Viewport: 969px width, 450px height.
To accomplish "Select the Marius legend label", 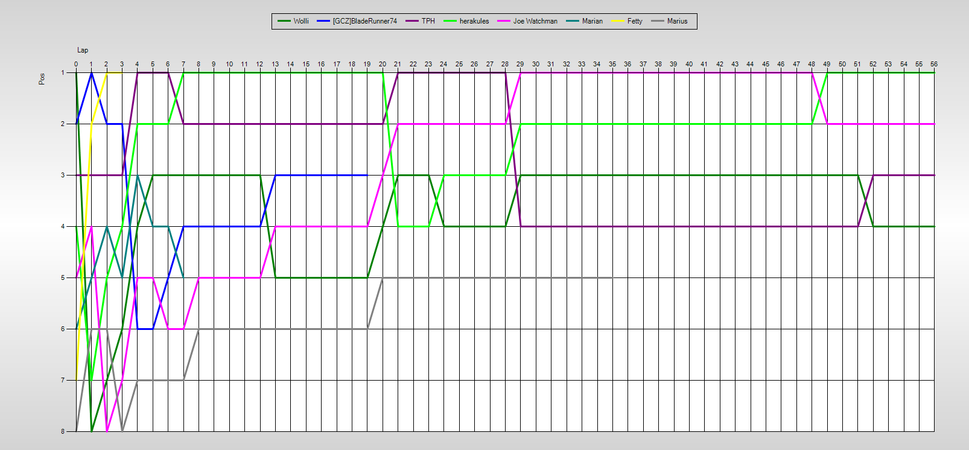I will coord(677,21).
